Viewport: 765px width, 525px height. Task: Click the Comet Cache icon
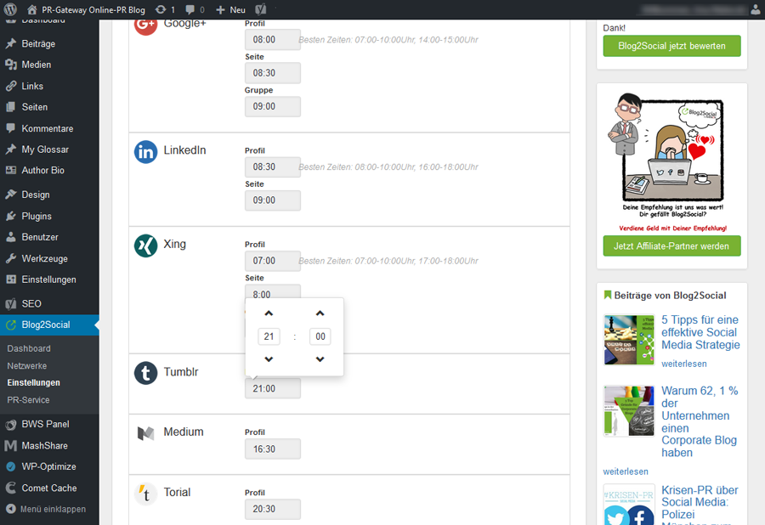point(11,488)
